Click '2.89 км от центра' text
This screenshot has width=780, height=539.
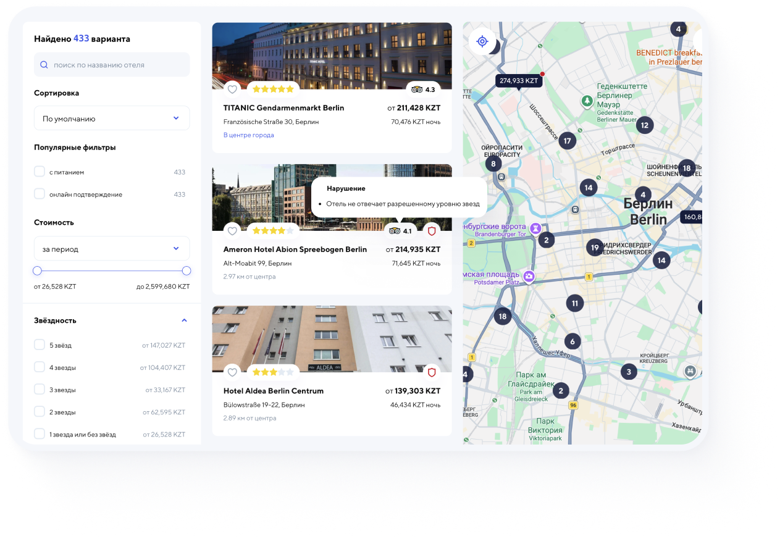click(x=250, y=418)
